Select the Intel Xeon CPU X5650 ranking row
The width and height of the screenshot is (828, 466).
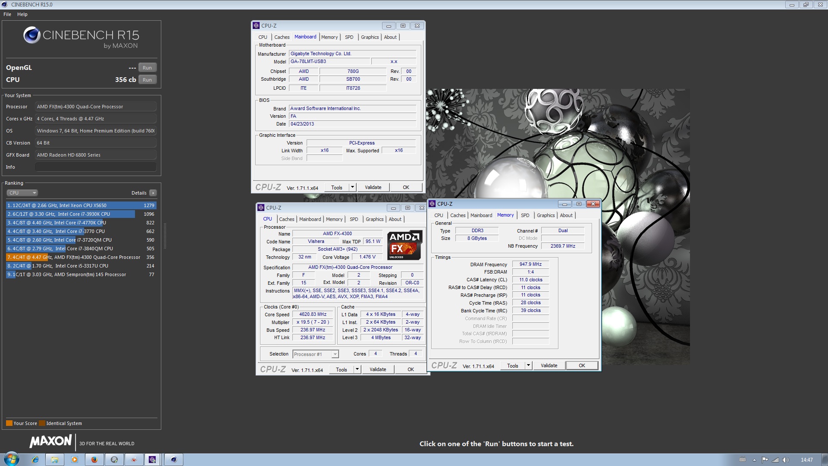pyautogui.click(x=81, y=205)
